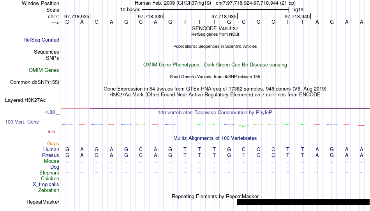
Task: Click position marker 97,718,940
Action: (297, 16)
